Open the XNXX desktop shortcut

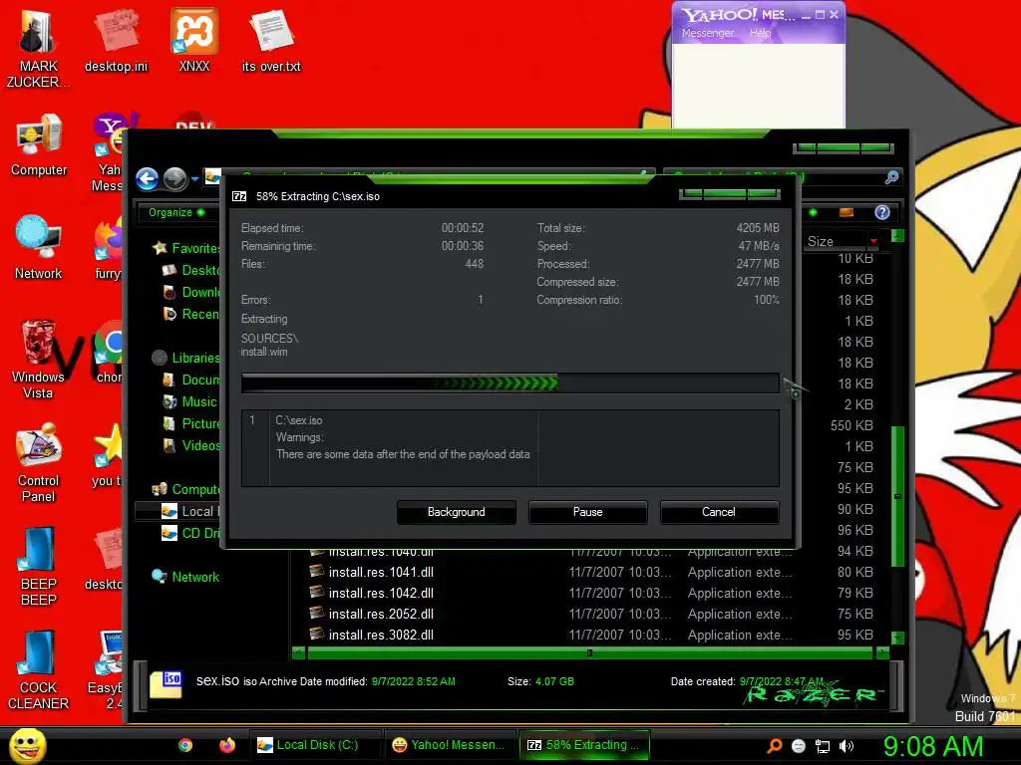pyautogui.click(x=194, y=40)
